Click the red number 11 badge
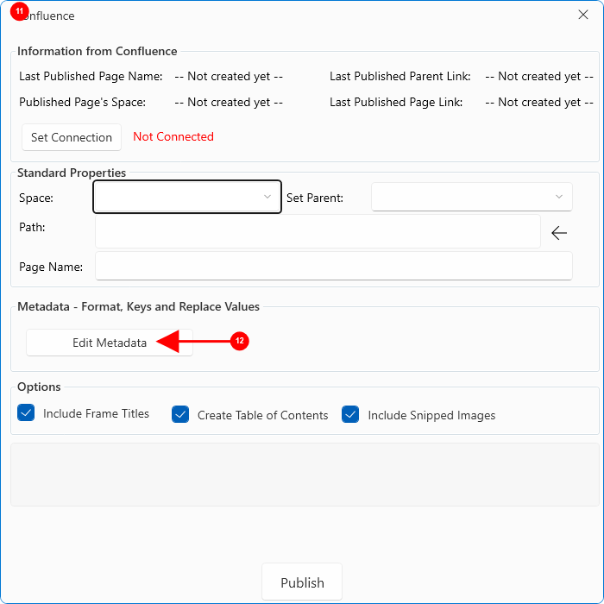Viewport: 604px width, 604px height. [x=20, y=10]
